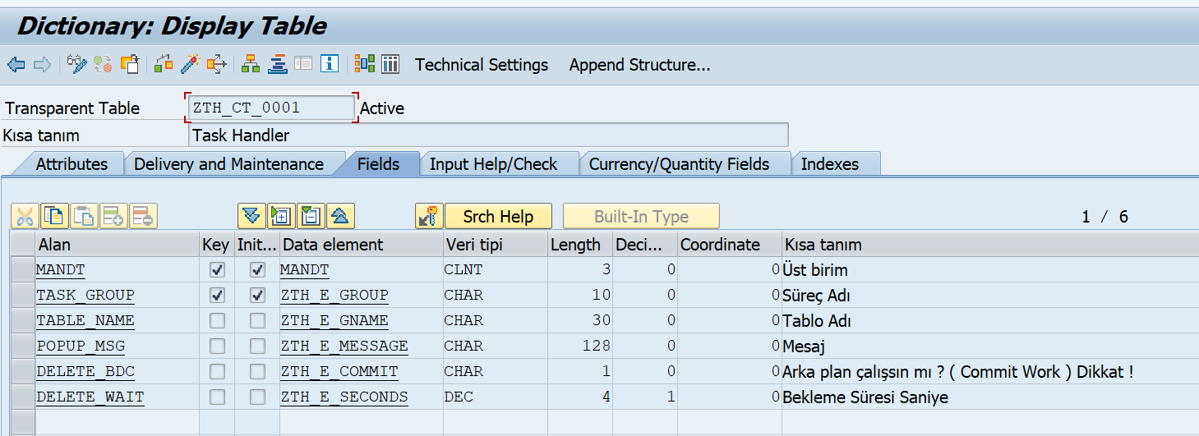
Task: Switch to the Indexes tab
Action: (x=830, y=163)
